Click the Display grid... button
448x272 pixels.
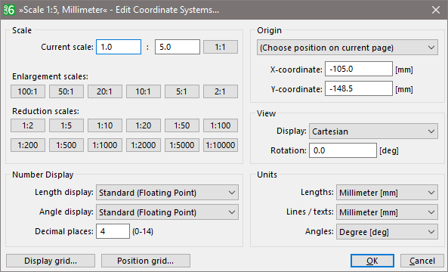pos(51,261)
